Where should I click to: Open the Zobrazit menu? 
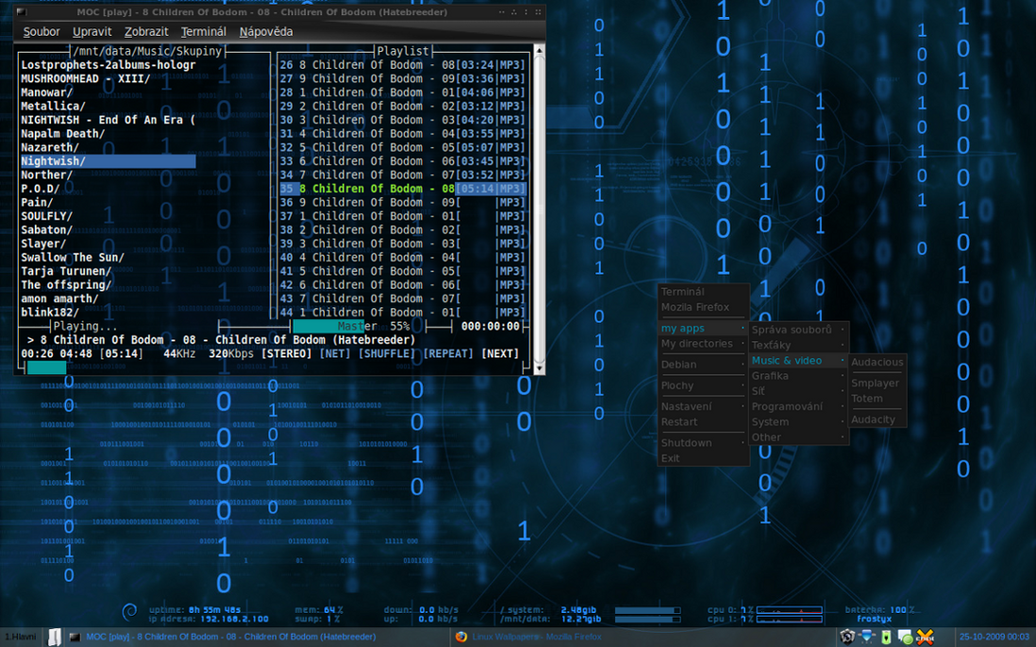pos(146,32)
